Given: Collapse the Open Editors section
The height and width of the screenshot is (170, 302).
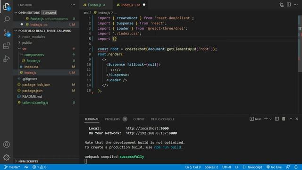Looking at the screenshot, I should (x=16, y=13).
